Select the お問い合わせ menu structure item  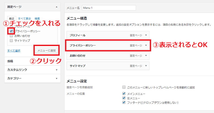pos(108,56)
